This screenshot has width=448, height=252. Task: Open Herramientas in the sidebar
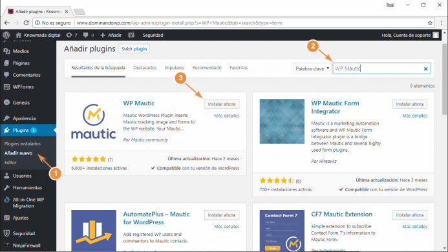[x=28, y=188]
